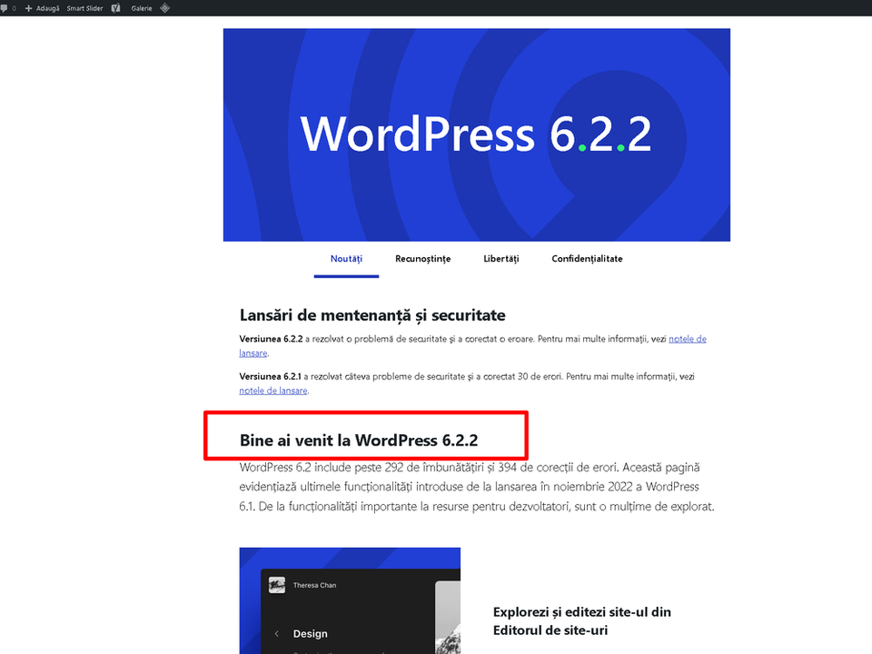
Task: Click paragraph starting 'WordPress 6.2 include peste 292'
Action: 477,487
